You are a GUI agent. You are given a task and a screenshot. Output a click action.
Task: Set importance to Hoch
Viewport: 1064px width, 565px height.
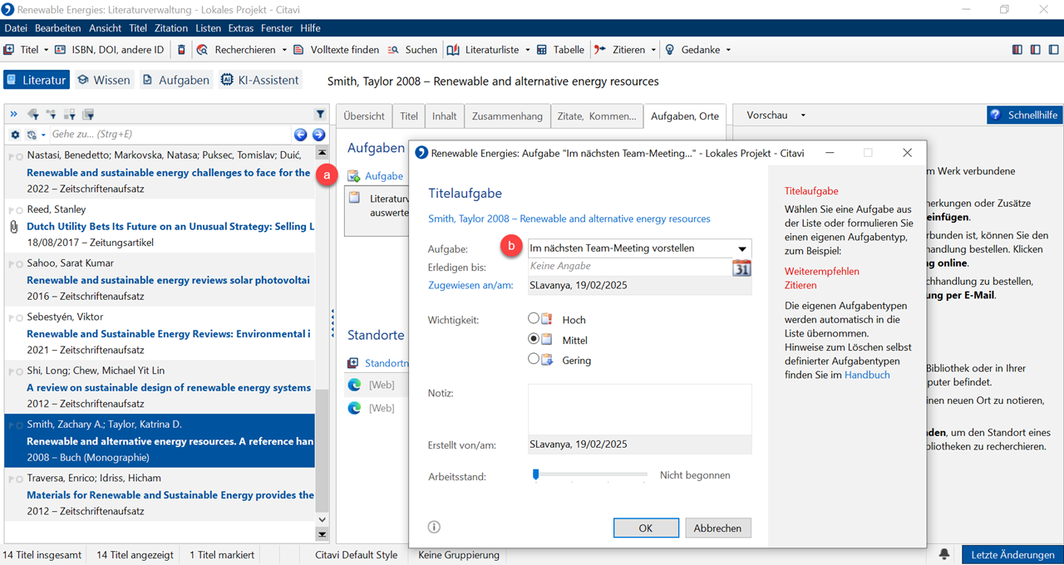click(x=534, y=319)
